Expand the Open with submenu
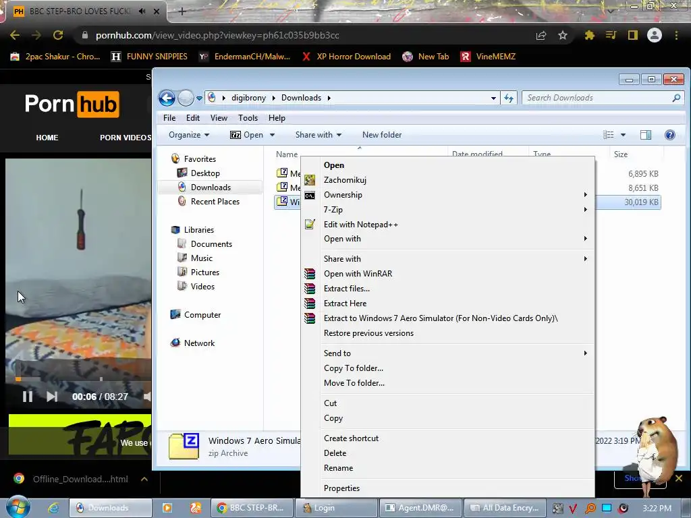Viewport: 691px width, 518px height. [449, 239]
